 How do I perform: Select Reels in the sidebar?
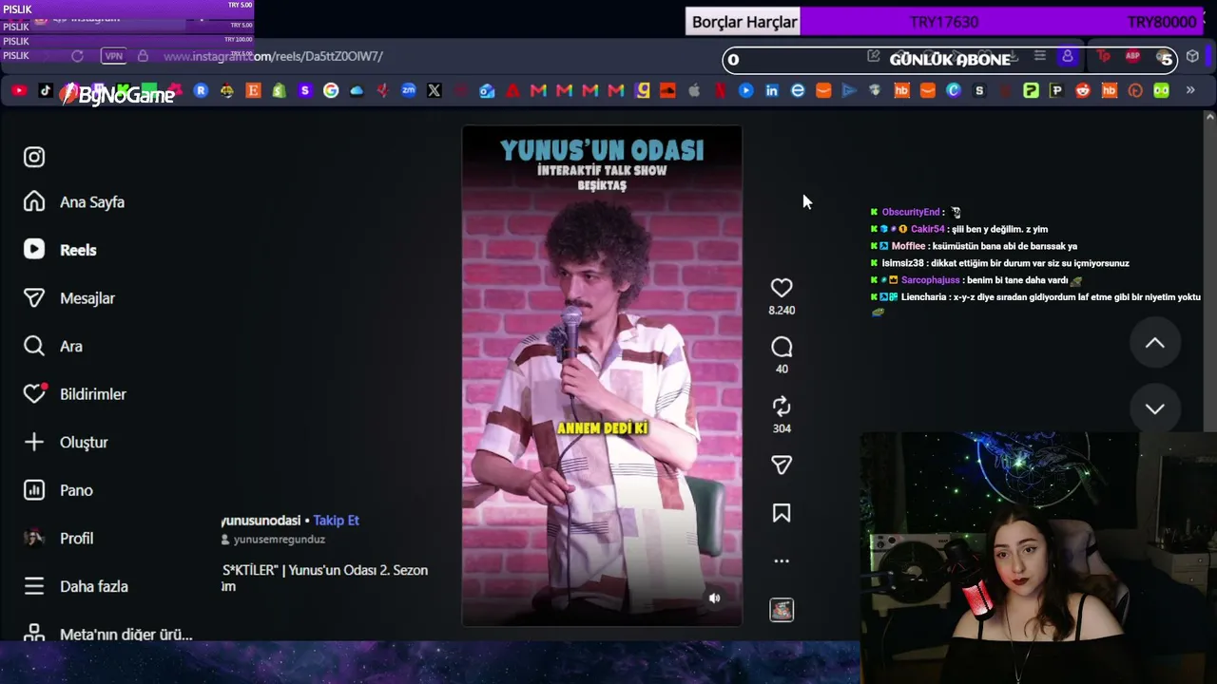pos(60,250)
